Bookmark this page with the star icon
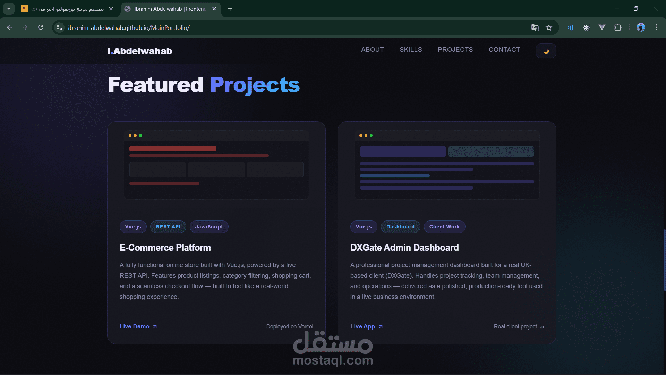Image resolution: width=666 pixels, height=375 pixels. pyautogui.click(x=549, y=28)
